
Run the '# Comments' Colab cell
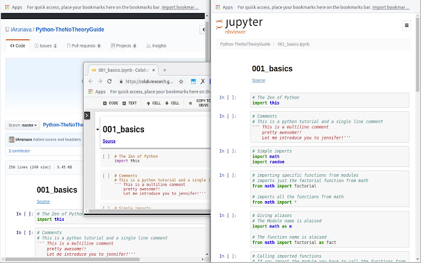[x=106, y=176]
